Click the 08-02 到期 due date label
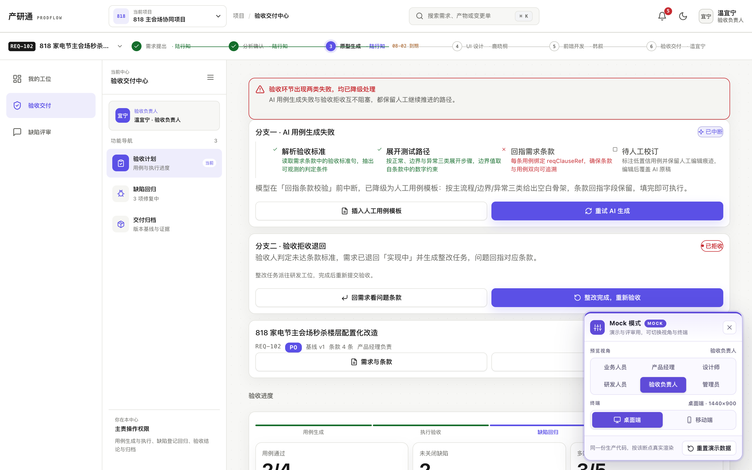 pyautogui.click(x=405, y=46)
